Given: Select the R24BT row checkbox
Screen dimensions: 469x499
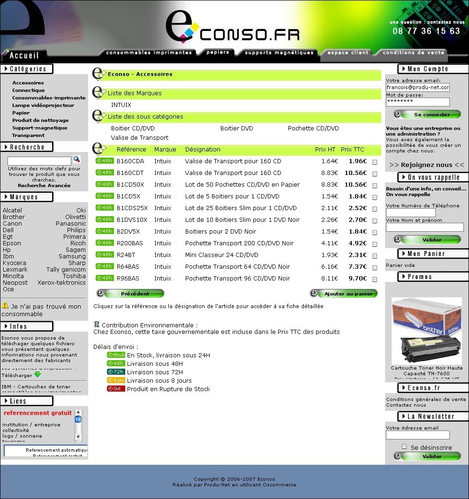Looking at the screenshot, I should 375,256.
